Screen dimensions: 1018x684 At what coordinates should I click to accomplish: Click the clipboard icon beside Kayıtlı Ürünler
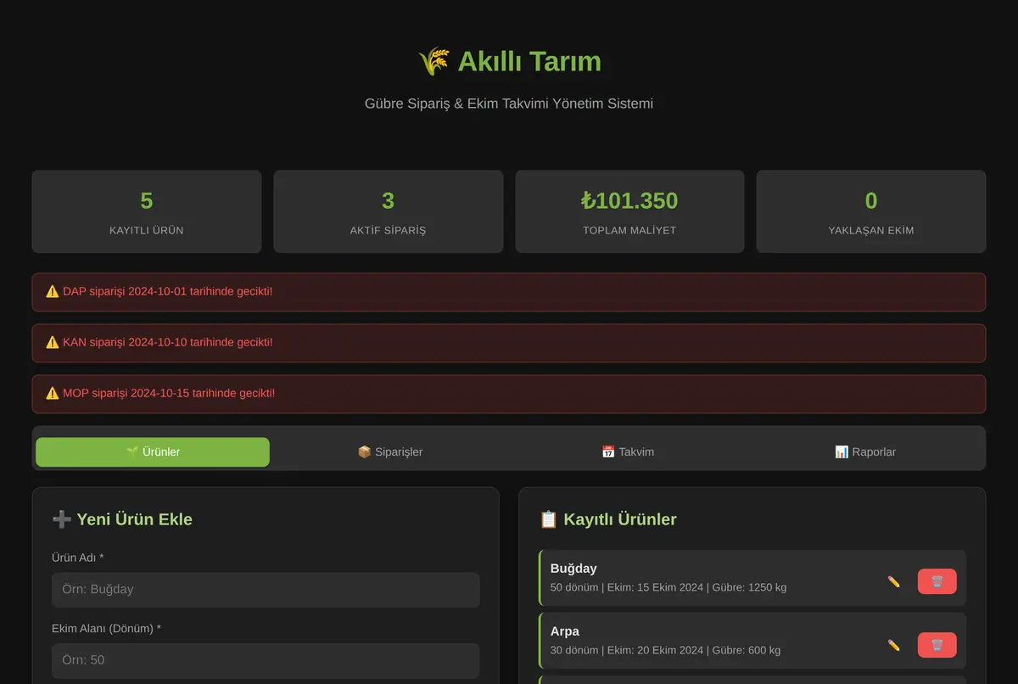pos(548,519)
